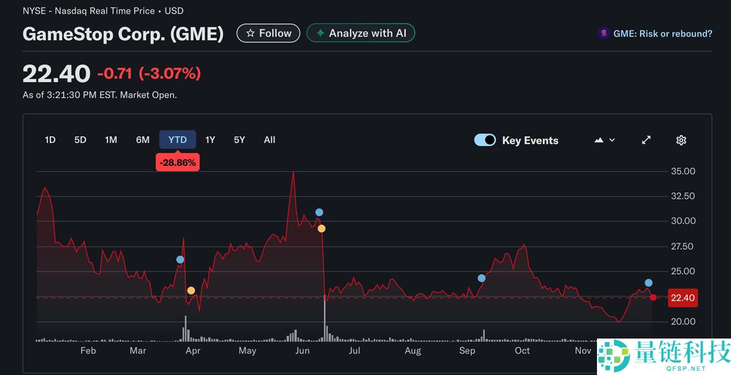
Task: Select the blue event marker in June
Action: (319, 212)
